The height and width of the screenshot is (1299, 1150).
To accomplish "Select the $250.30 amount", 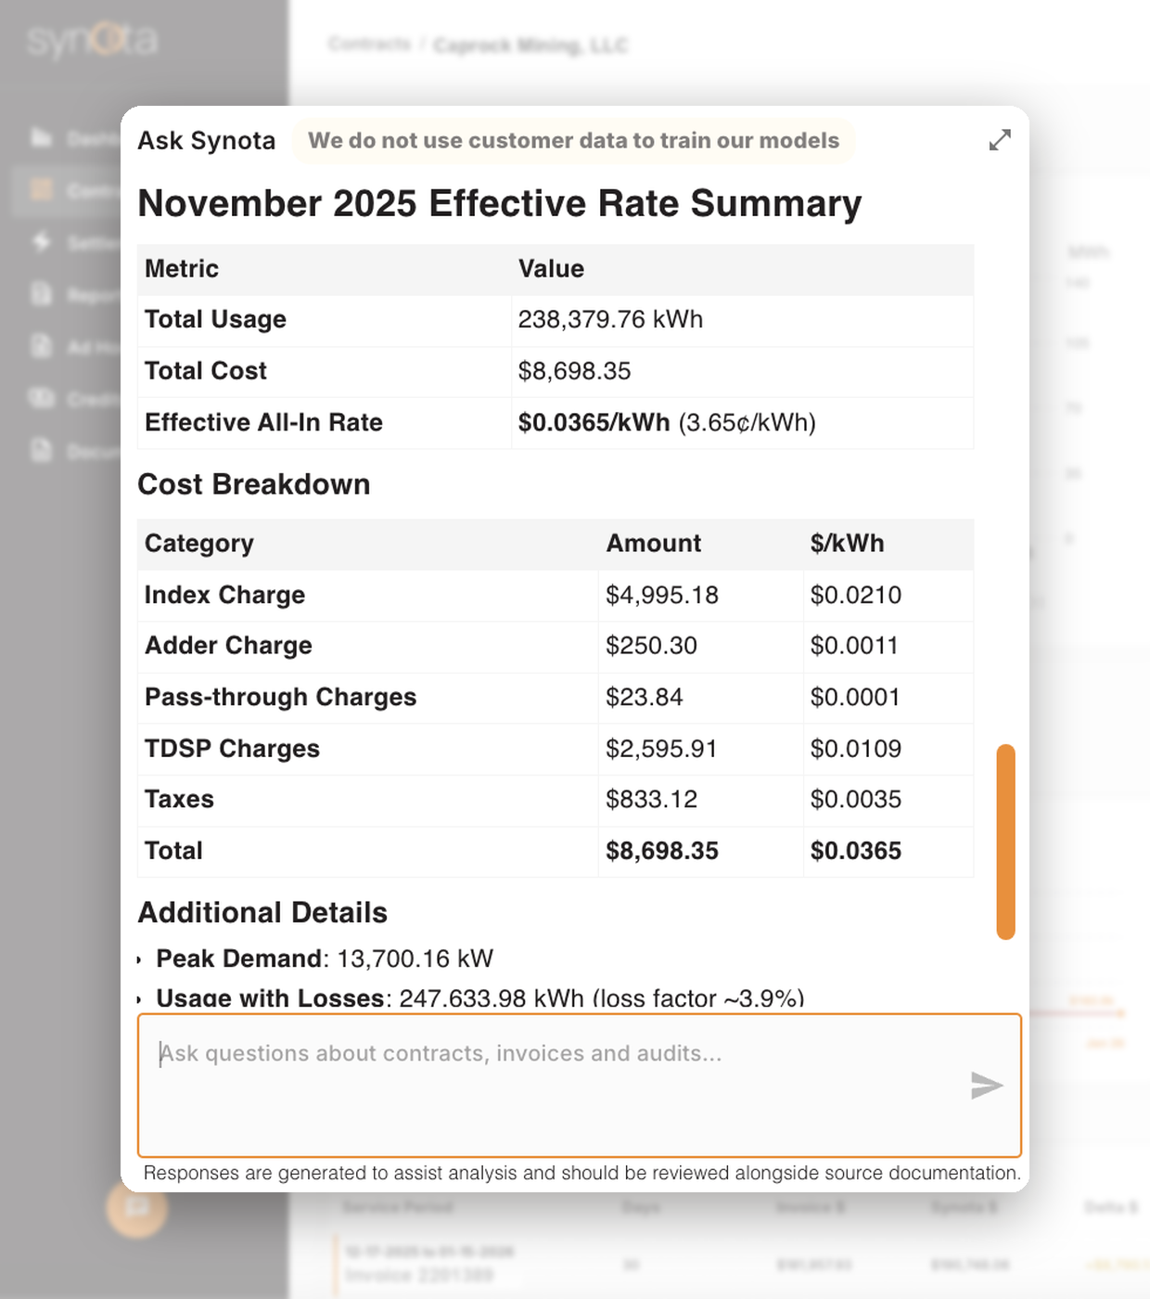I will pyautogui.click(x=651, y=646).
